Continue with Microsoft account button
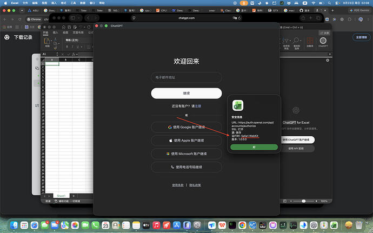 click(186, 154)
